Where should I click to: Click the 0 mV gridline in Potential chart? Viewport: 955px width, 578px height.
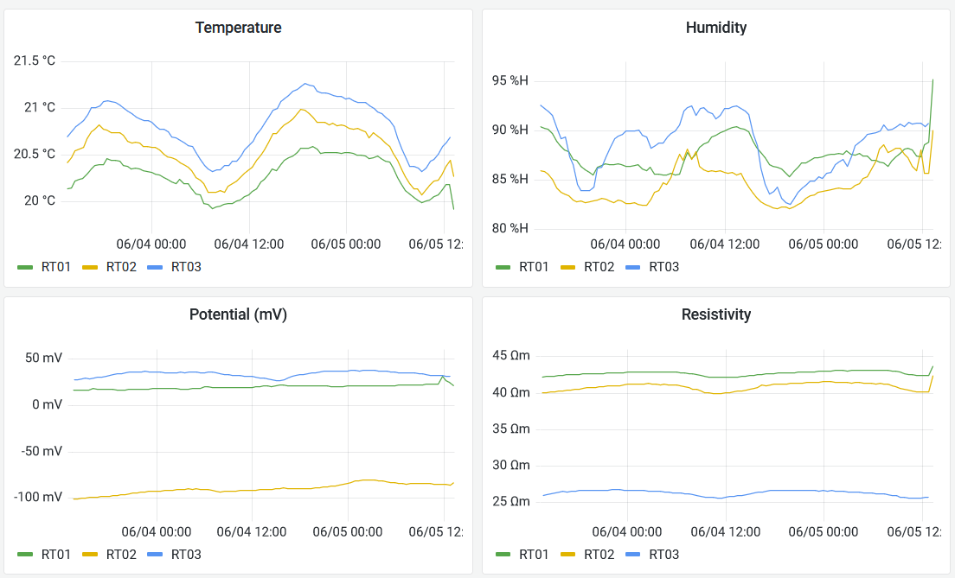point(260,404)
